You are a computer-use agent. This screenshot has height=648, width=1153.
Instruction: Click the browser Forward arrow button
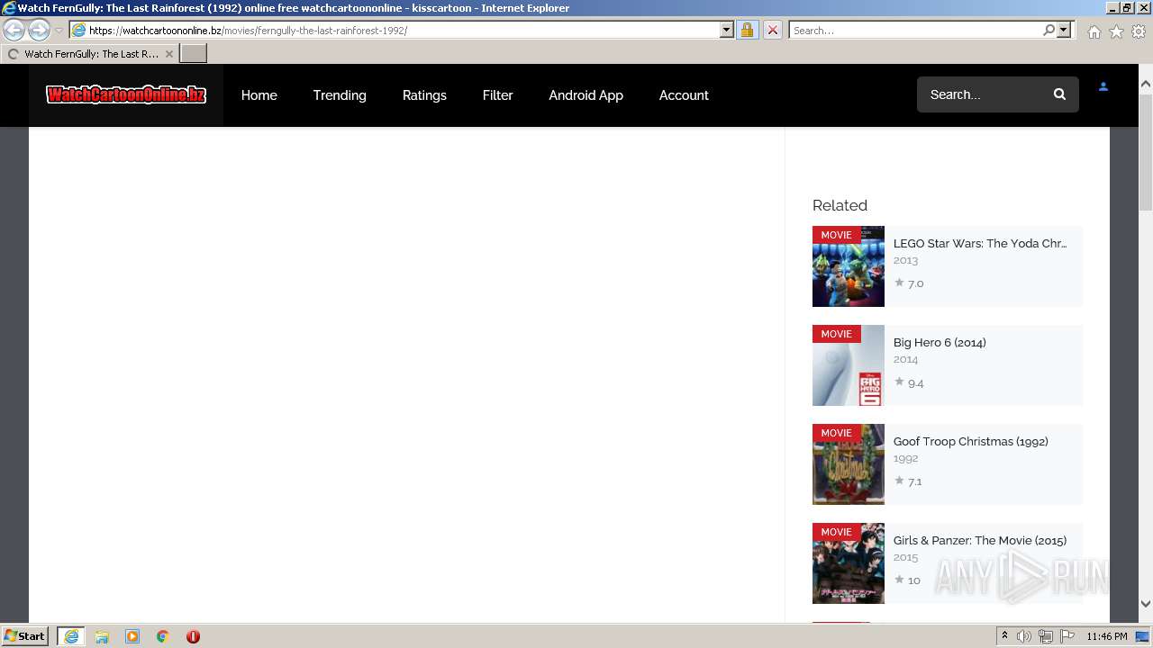pos(39,30)
